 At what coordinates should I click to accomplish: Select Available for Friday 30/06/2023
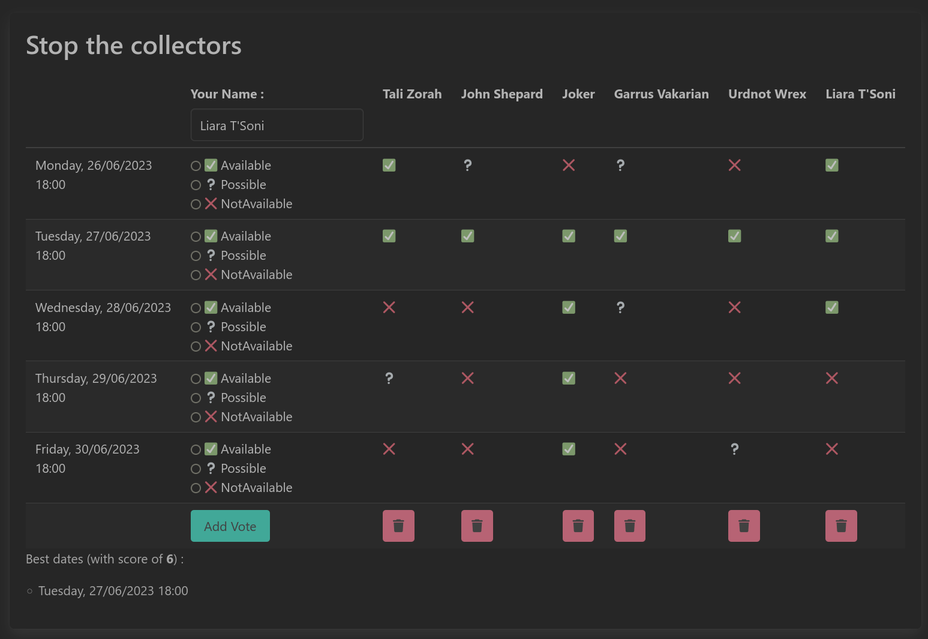(196, 449)
